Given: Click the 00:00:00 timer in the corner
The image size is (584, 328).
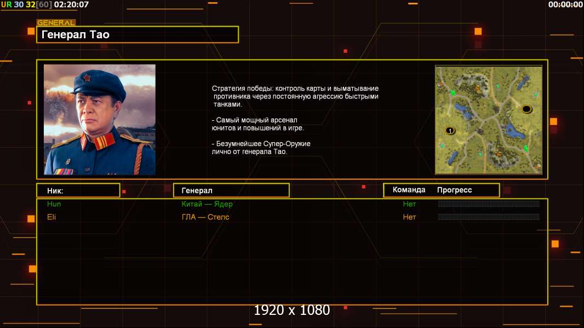Looking at the screenshot, I should pyautogui.click(x=565, y=5).
